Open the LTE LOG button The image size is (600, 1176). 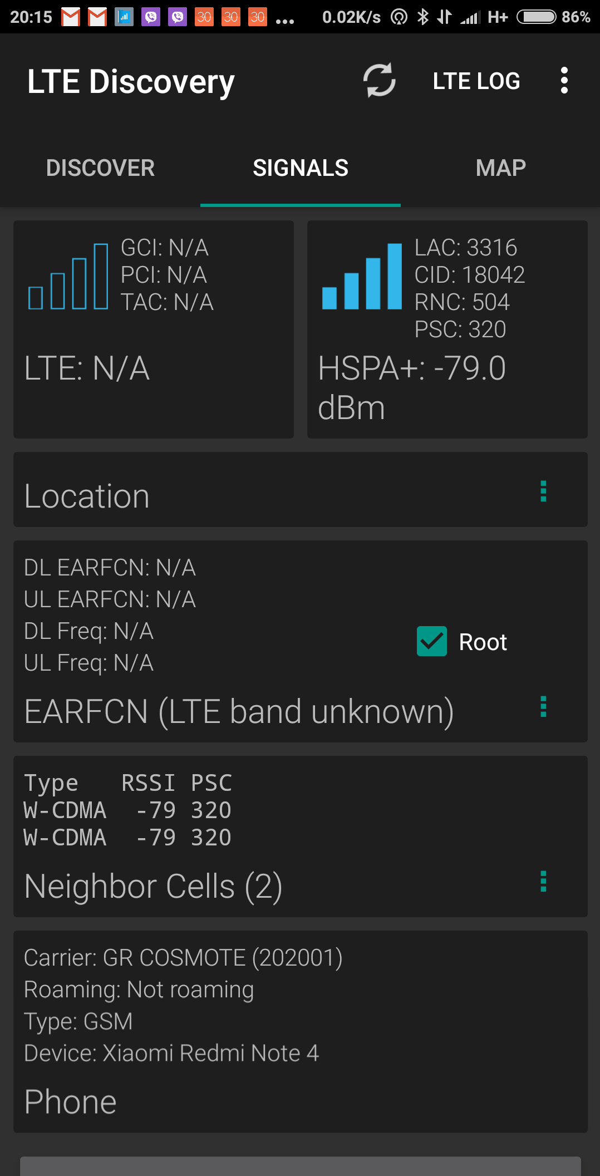pos(476,81)
